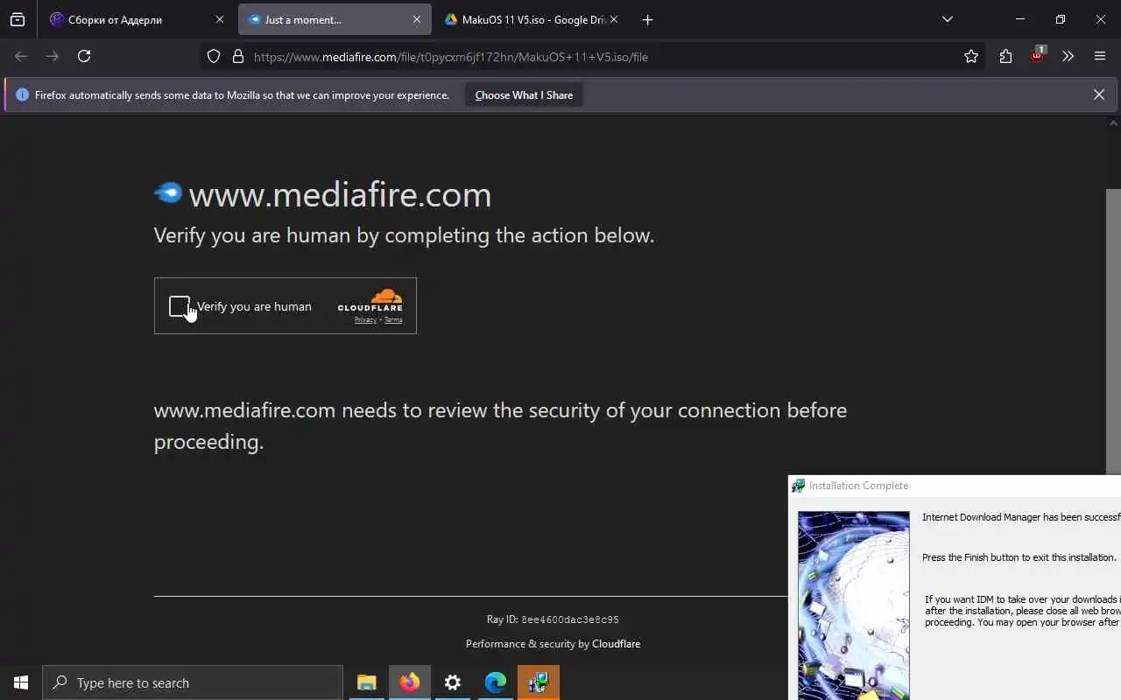Select the Just a moment... tab
Viewport: 1121px width, 700px height.
click(x=335, y=19)
